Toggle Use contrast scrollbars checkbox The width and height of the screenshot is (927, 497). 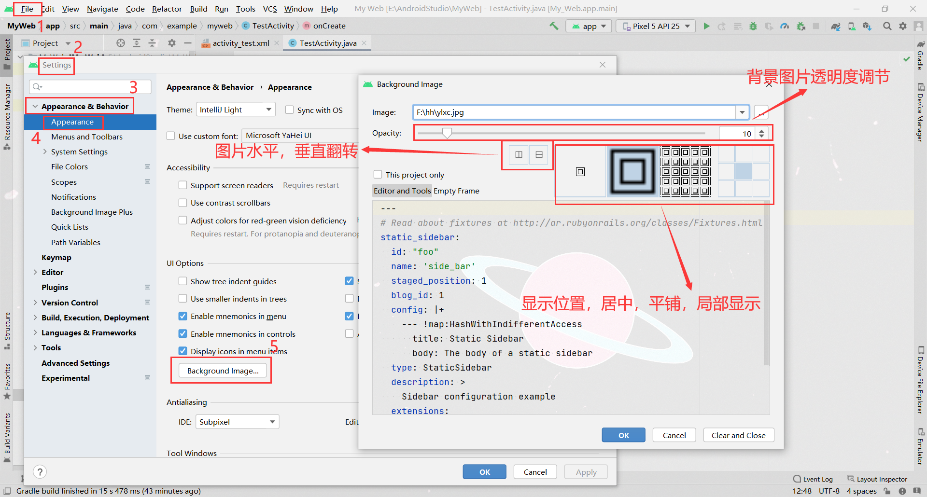pos(183,203)
